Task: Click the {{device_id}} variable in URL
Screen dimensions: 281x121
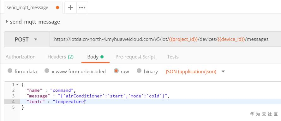Action: click(x=231, y=39)
